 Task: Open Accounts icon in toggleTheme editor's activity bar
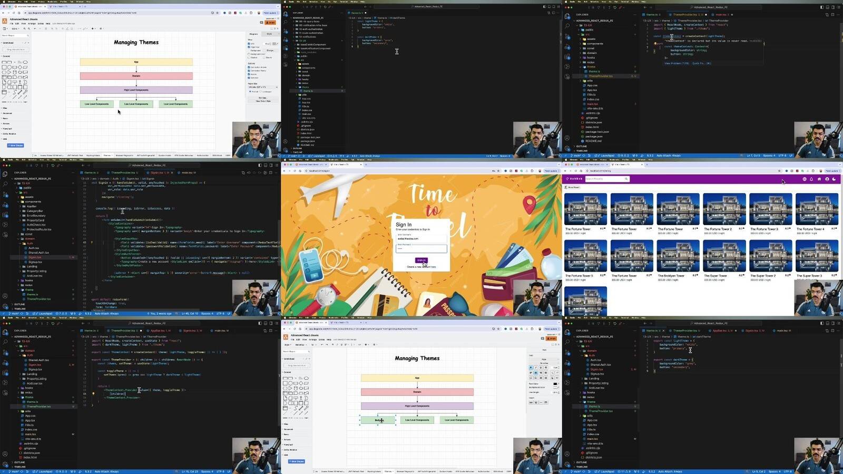click(5, 453)
